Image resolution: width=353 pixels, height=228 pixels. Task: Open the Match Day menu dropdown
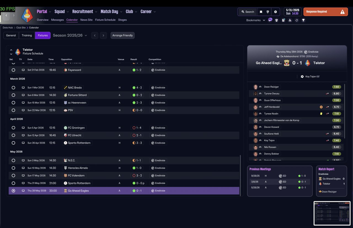[x=111, y=12]
